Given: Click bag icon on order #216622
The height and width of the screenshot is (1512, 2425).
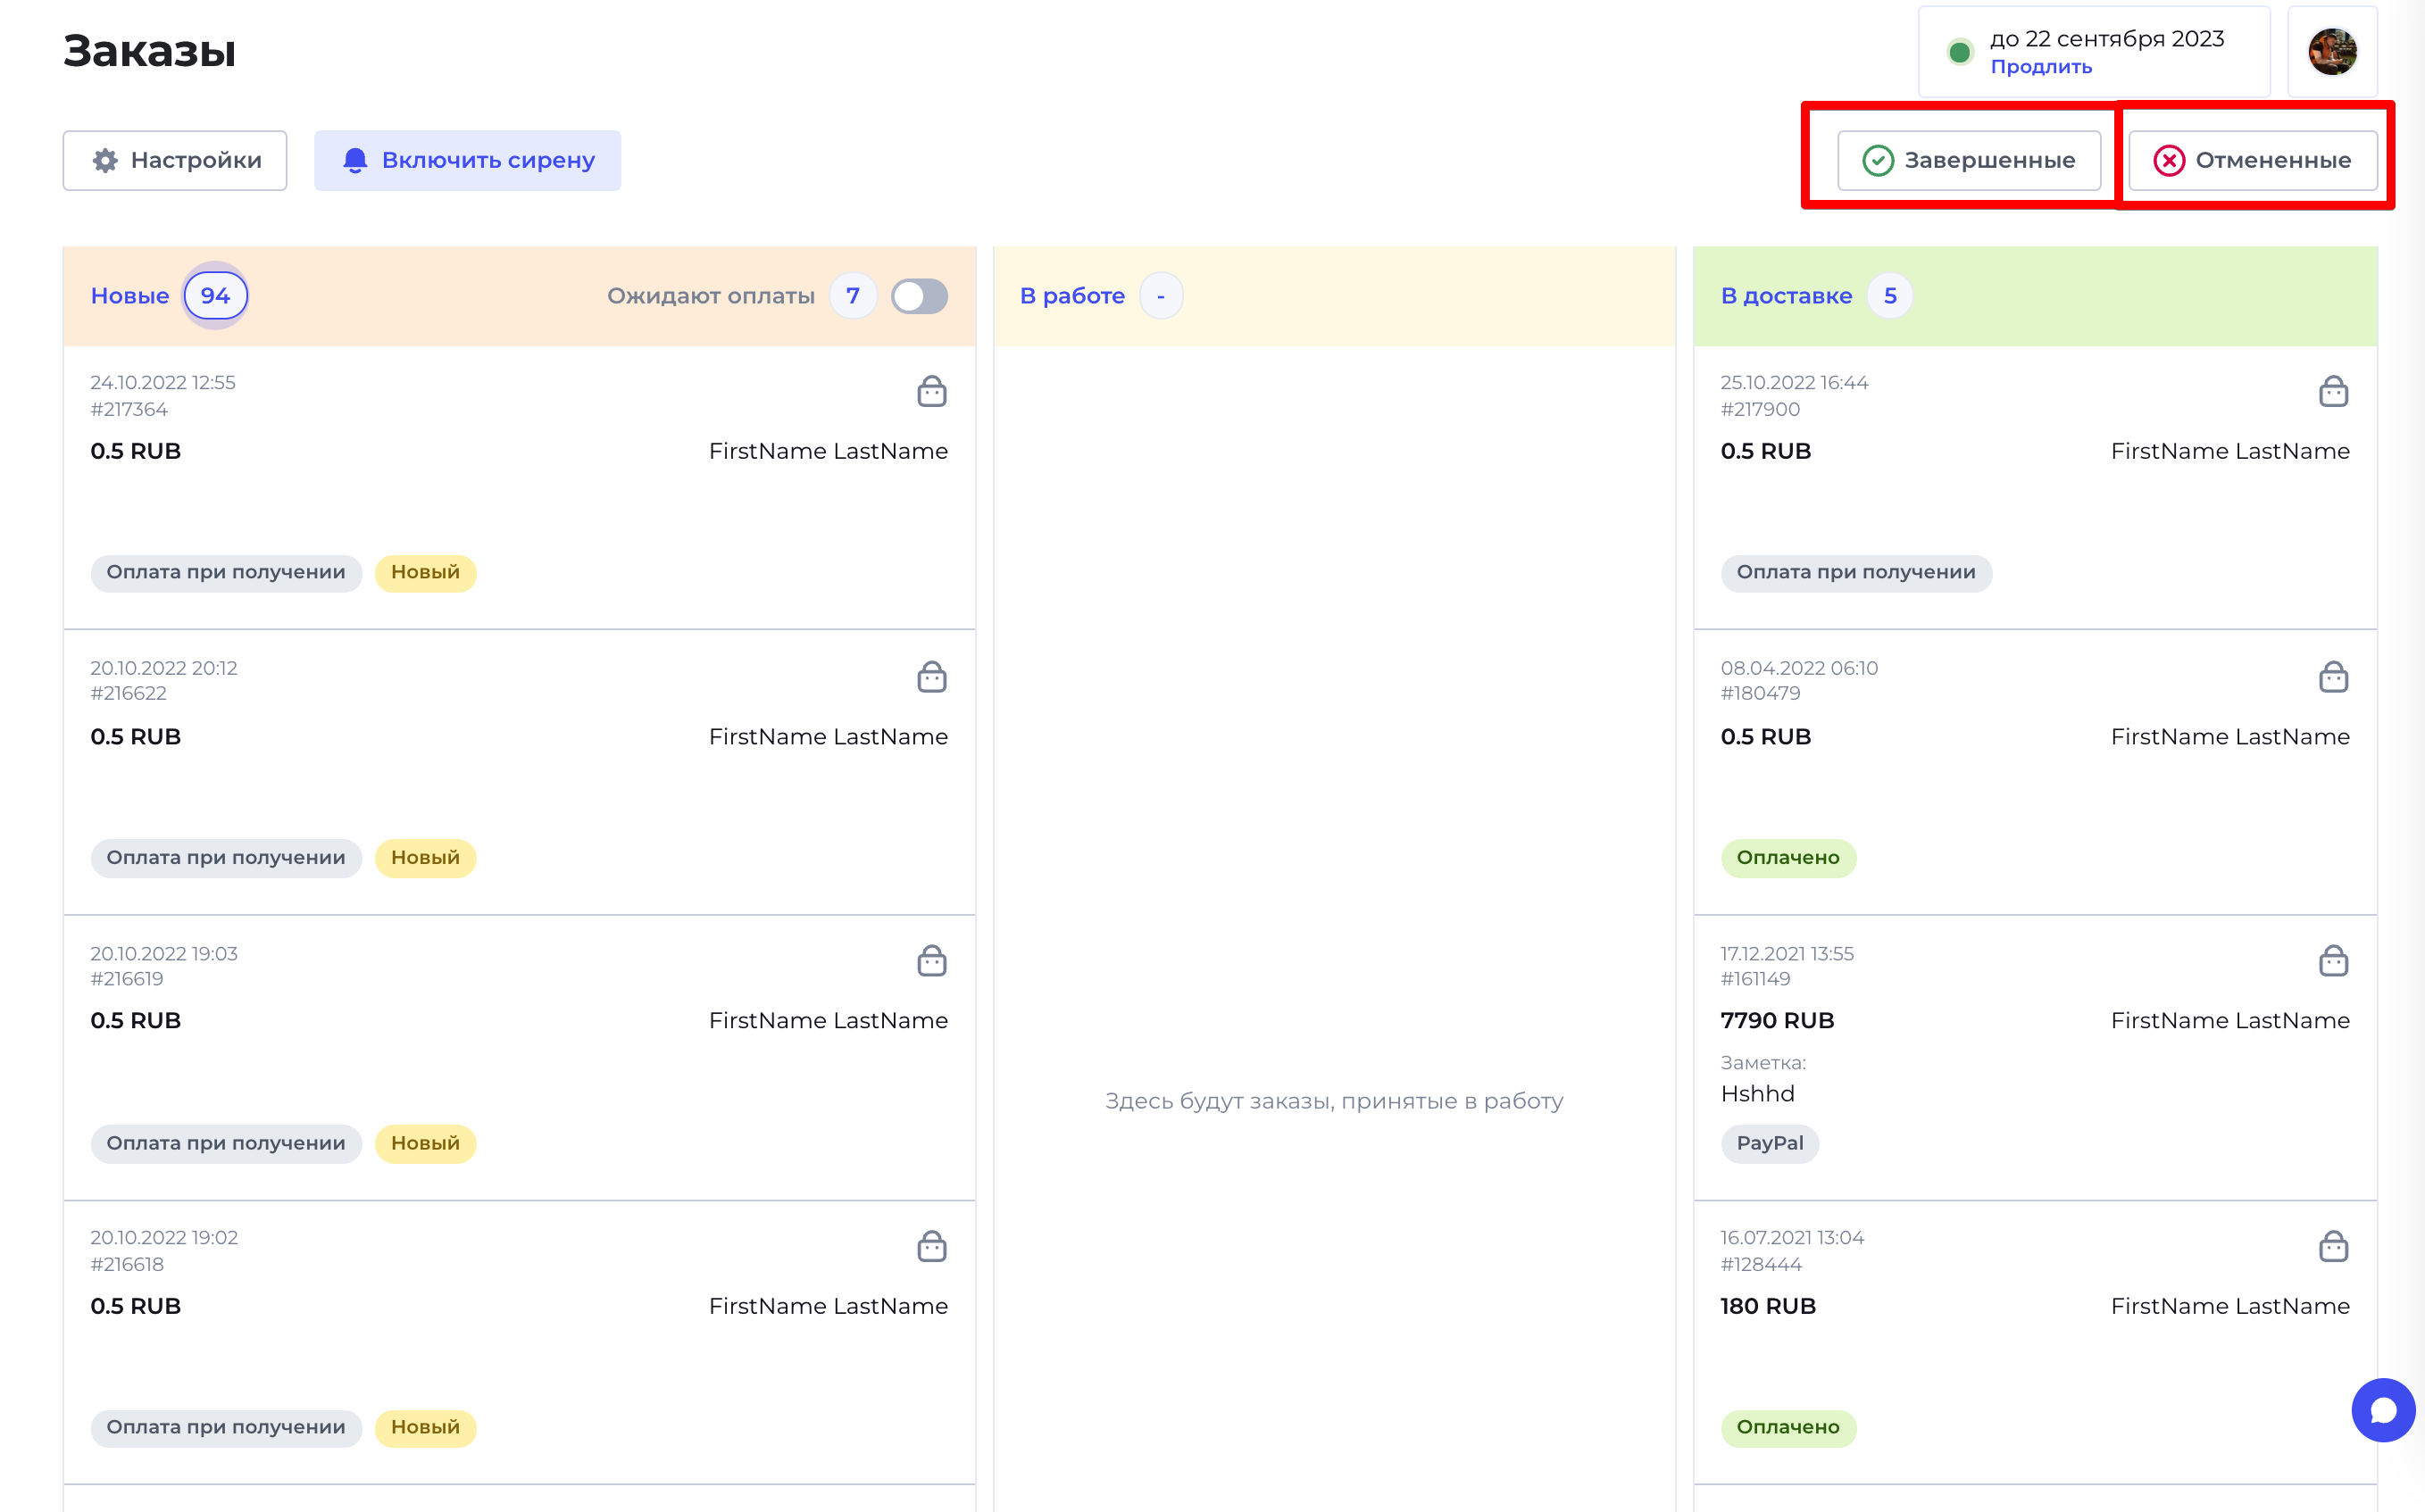Looking at the screenshot, I should [931, 677].
